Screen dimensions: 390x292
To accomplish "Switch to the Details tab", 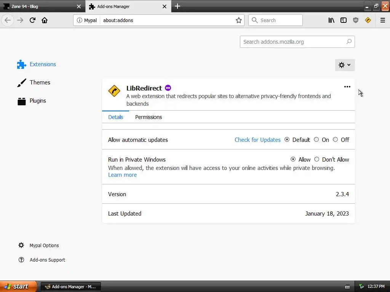I will point(116,117).
